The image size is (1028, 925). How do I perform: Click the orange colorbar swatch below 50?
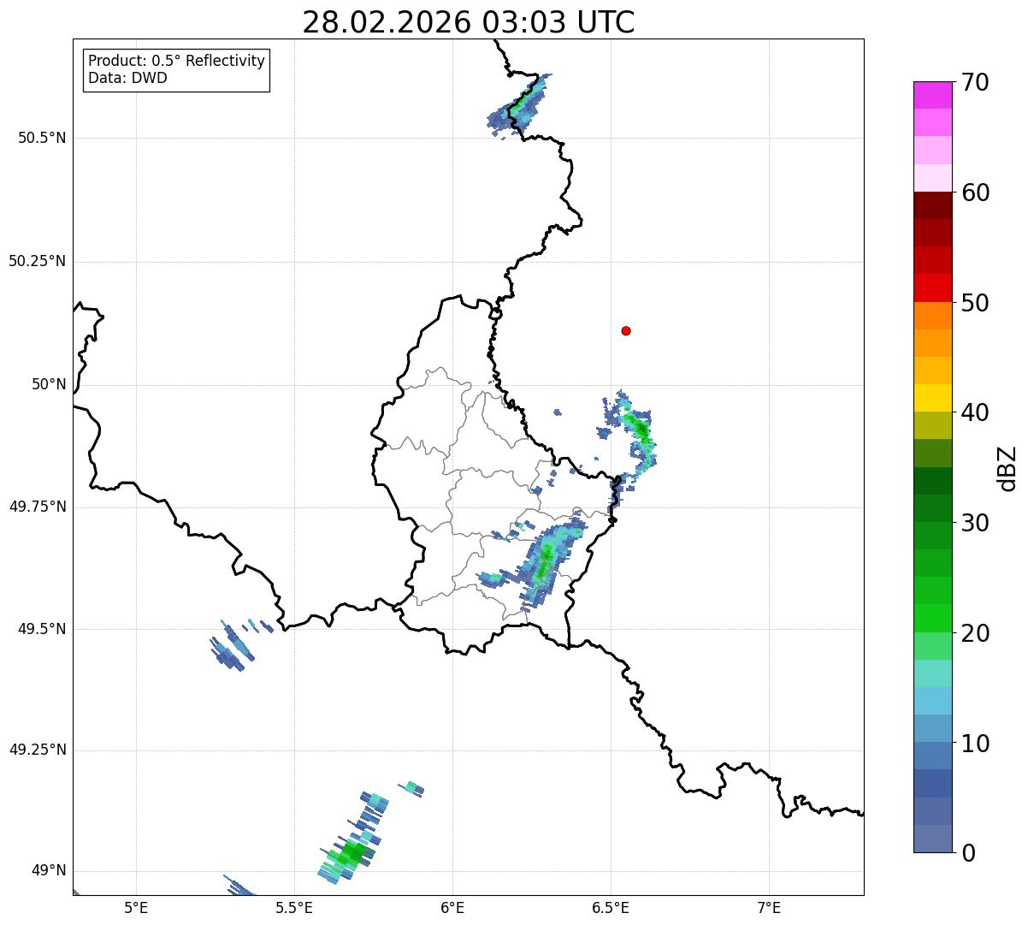[x=932, y=316]
